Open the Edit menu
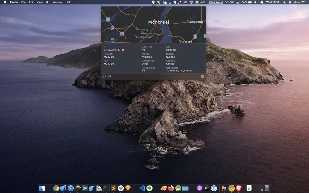 (x=31, y=2)
